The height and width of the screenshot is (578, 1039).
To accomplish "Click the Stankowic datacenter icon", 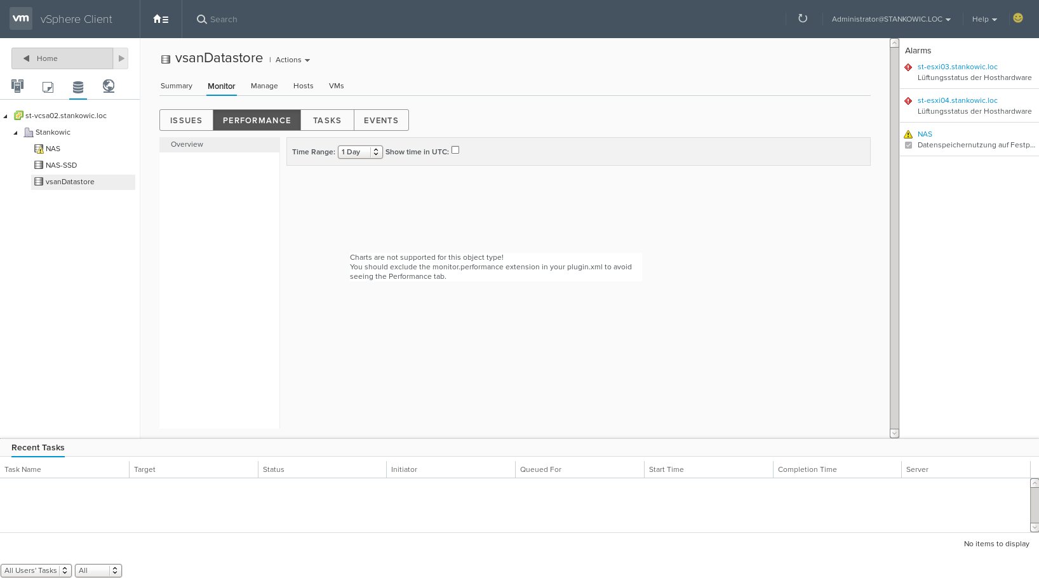I will [x=29, y=132].
